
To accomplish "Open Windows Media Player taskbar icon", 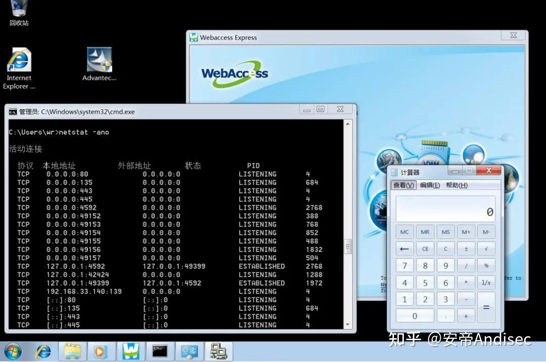I will 100,351.
